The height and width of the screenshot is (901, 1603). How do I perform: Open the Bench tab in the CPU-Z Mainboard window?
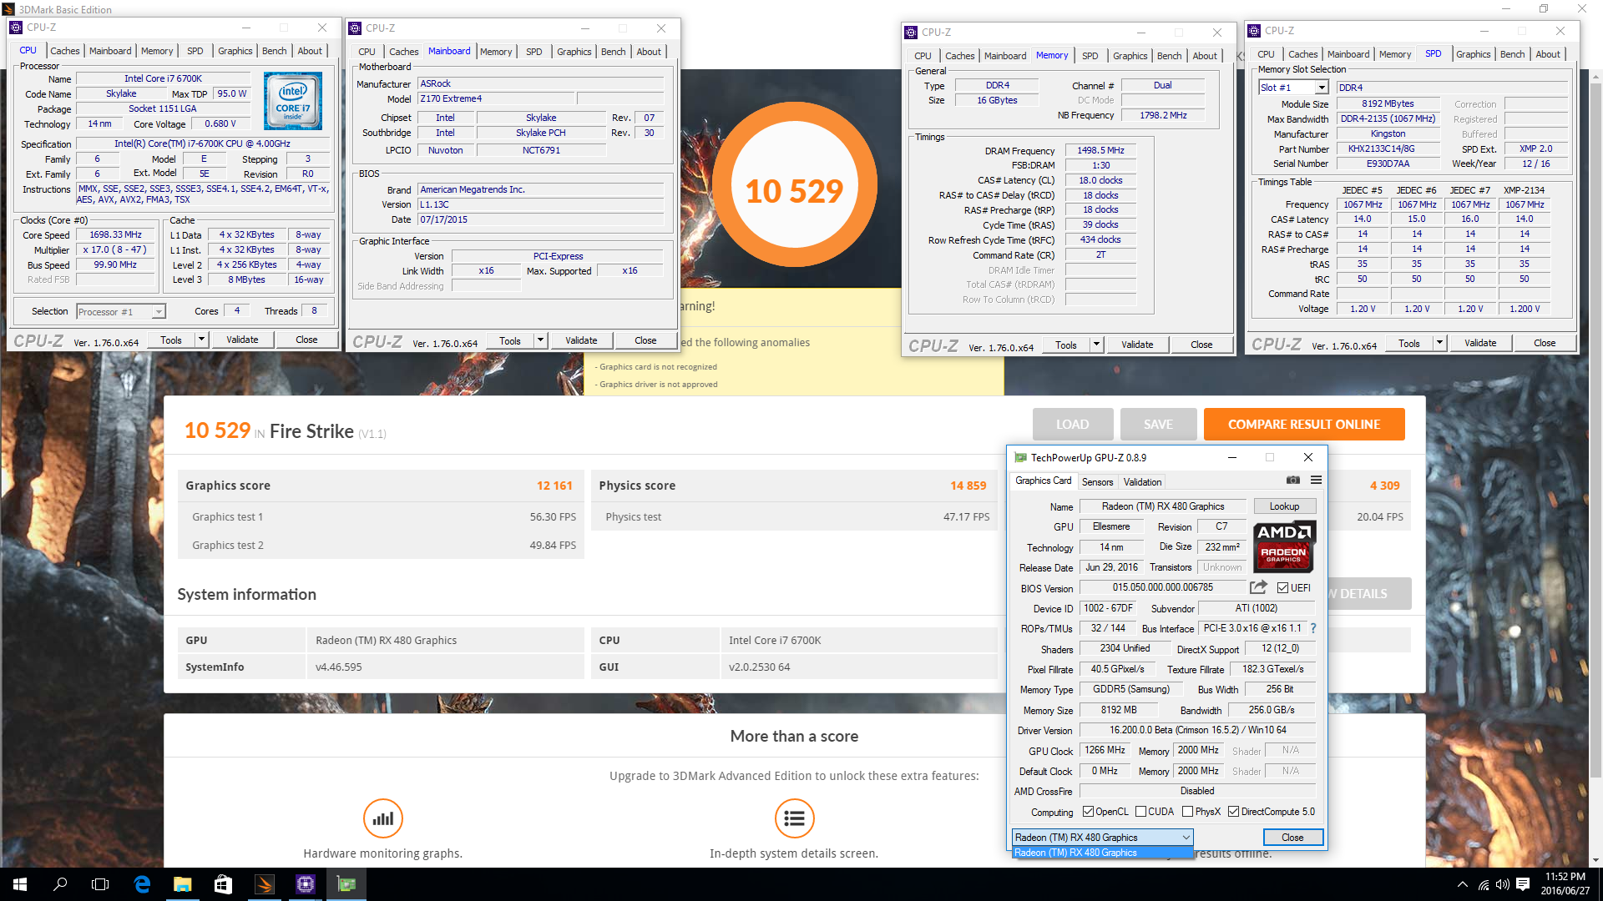(613, 52)
